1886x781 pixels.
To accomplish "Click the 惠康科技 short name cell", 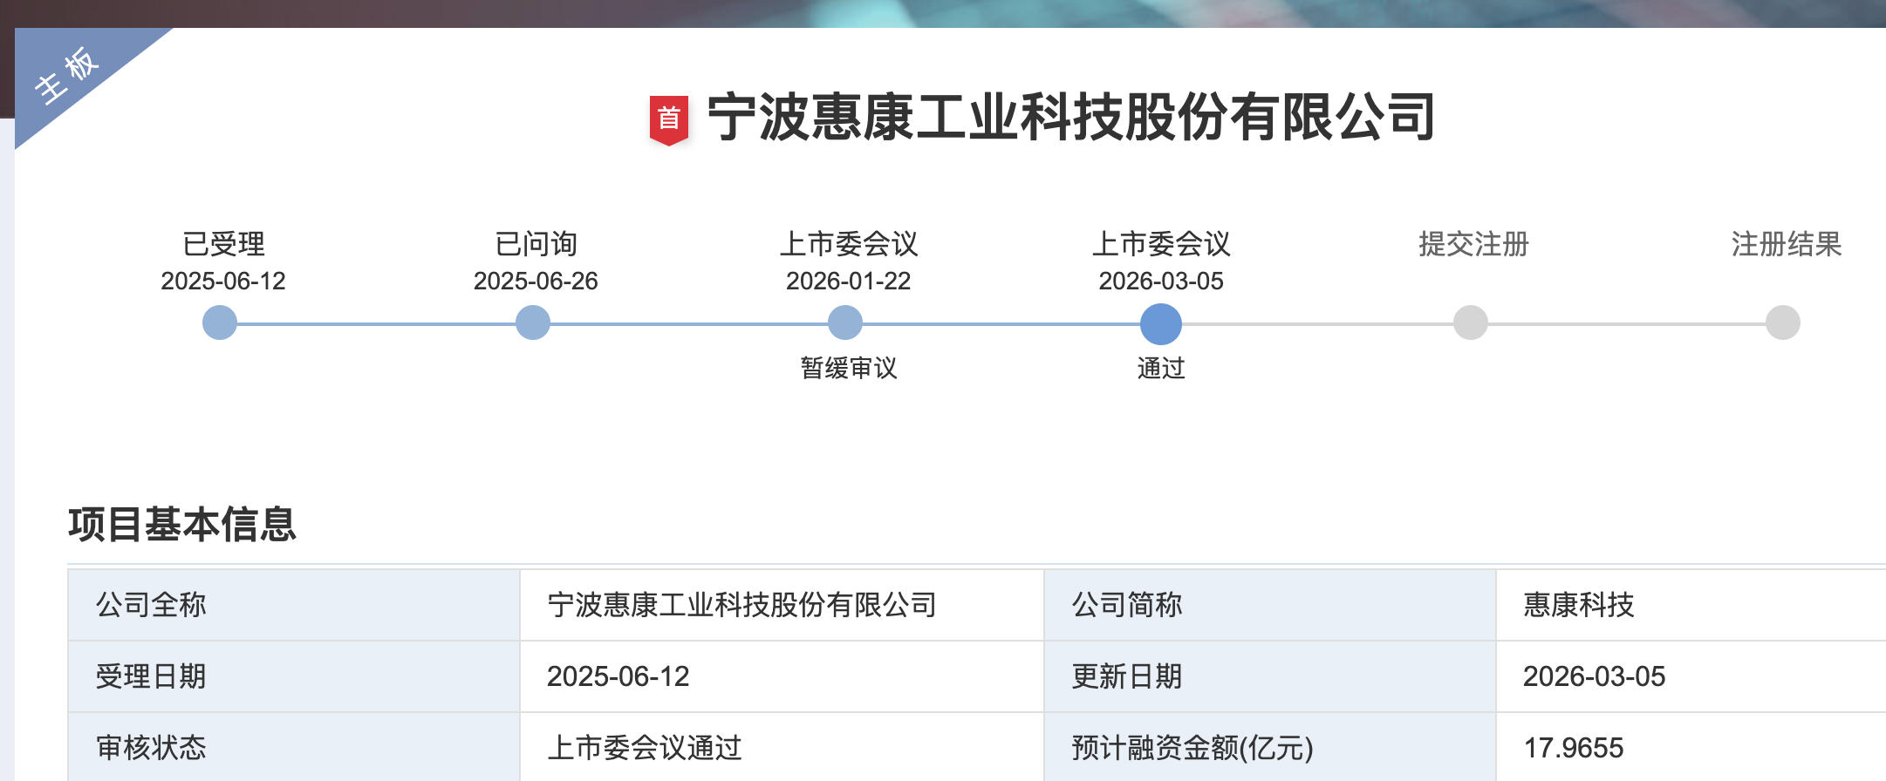I will click(x=1578, y=605).
